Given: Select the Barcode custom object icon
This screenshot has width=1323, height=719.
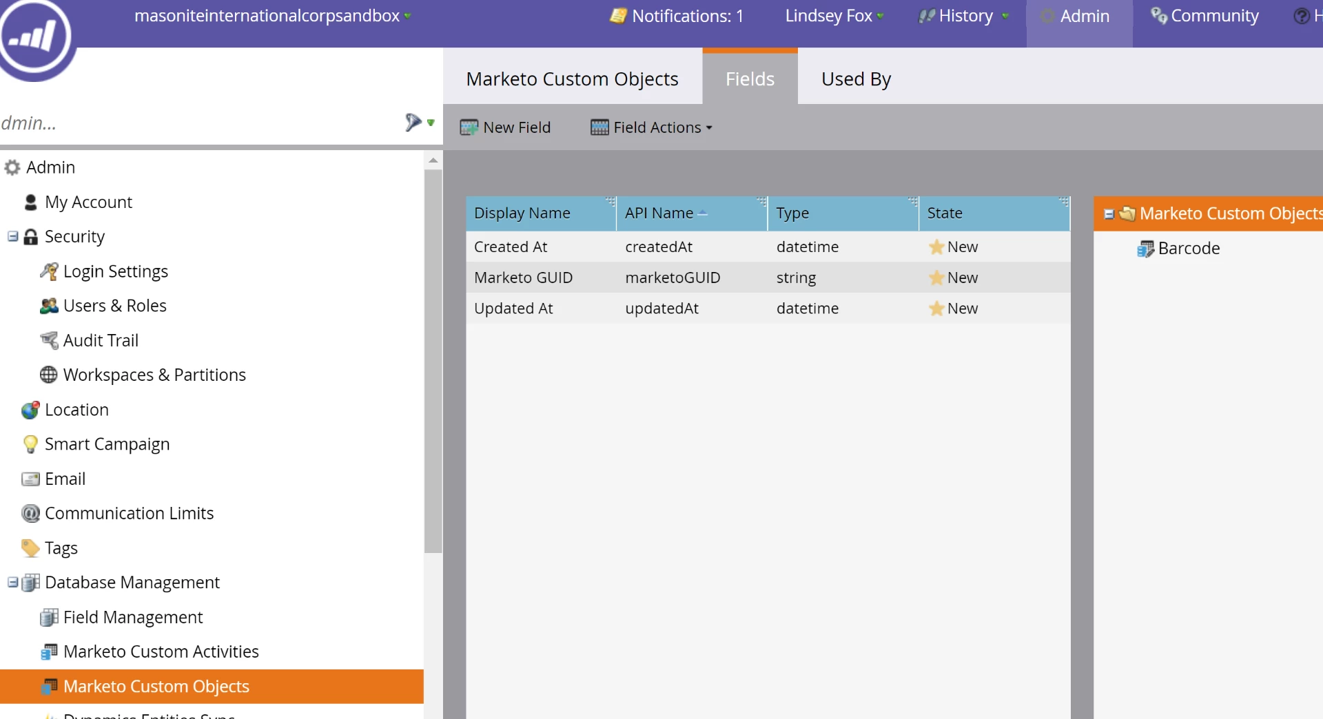Looking at the screenshot, I should click(x=1145, y=249).
